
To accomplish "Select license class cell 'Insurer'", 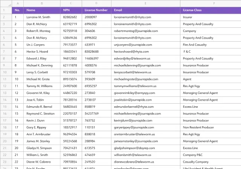I will point(210,17).
